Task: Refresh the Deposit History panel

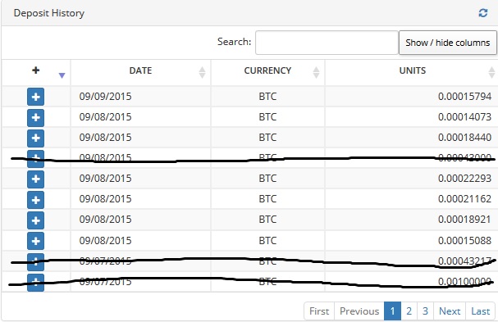Action: coord(482,13)
